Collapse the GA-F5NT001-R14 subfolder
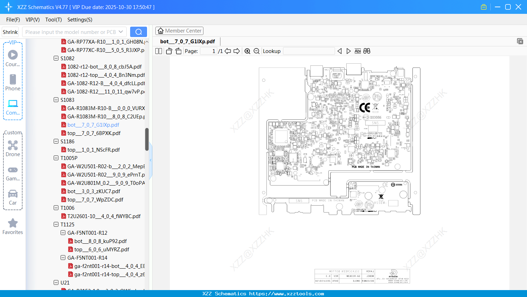 (63, 258)
